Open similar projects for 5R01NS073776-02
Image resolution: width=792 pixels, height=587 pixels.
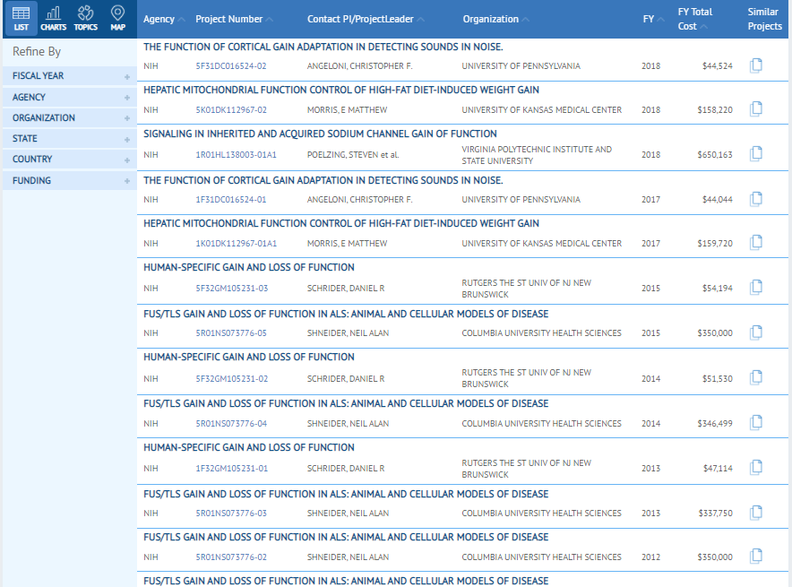[756, 557]
